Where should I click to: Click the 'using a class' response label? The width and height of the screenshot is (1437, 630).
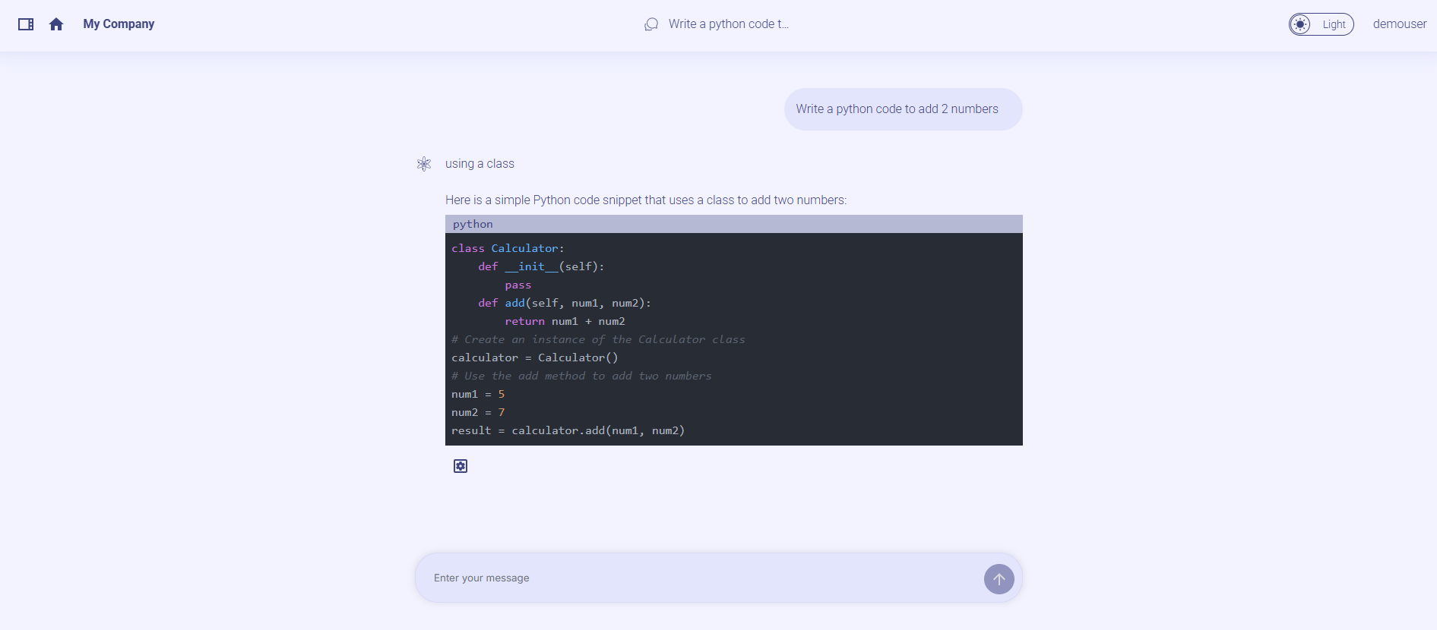pos(480,163)
